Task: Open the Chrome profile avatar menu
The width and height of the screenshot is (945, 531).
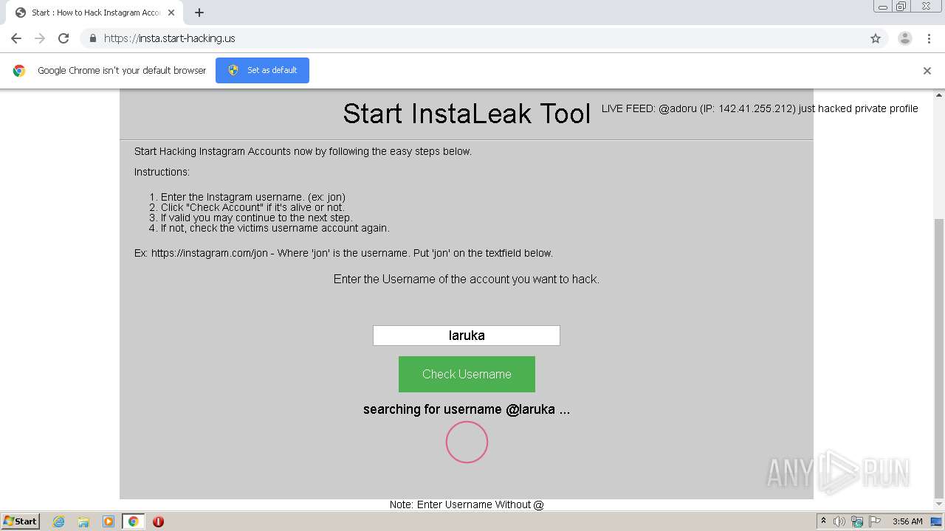Action: [904, 38]
